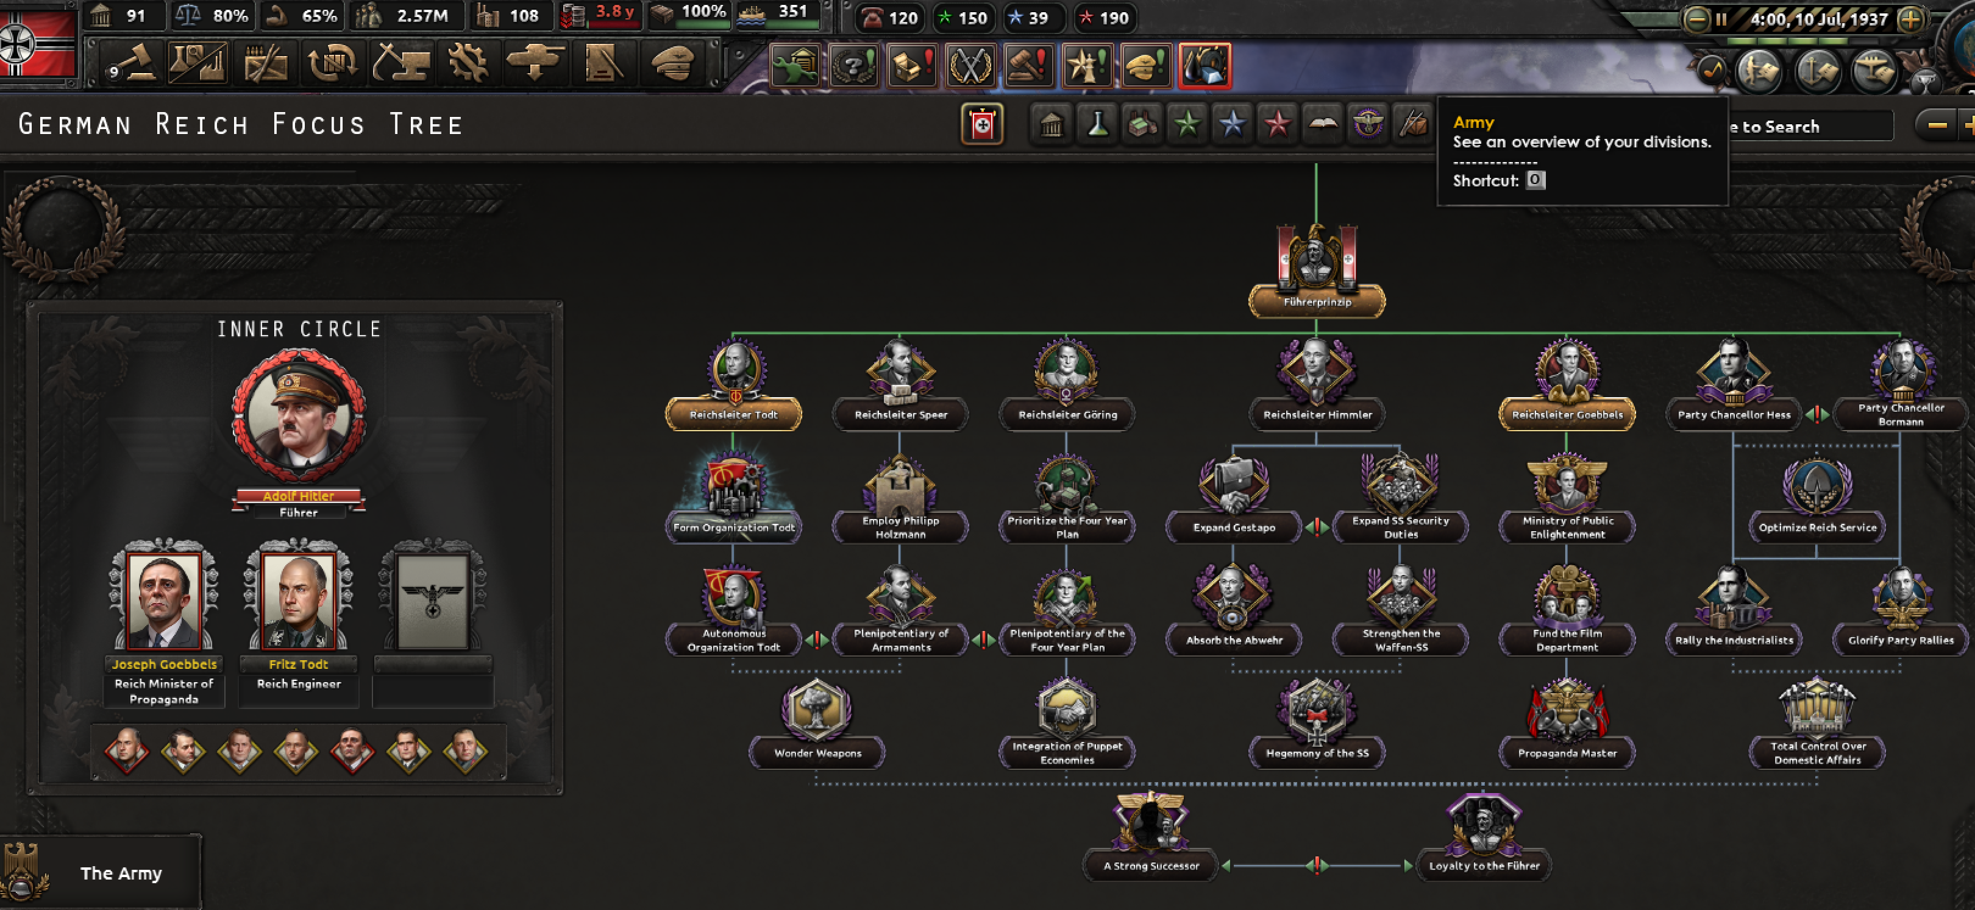Click the empty Inner Circle slot
Screen dimensions: 1975x910
tap(433, 600)
